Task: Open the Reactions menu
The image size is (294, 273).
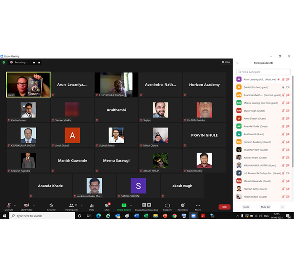Action: click(x=182, y=205)
